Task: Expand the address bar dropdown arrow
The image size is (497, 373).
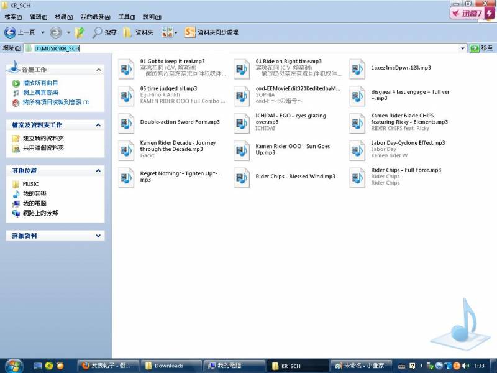Action: [x=462, y=48]
